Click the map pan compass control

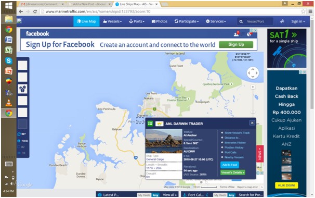click(x=253, y=73)
